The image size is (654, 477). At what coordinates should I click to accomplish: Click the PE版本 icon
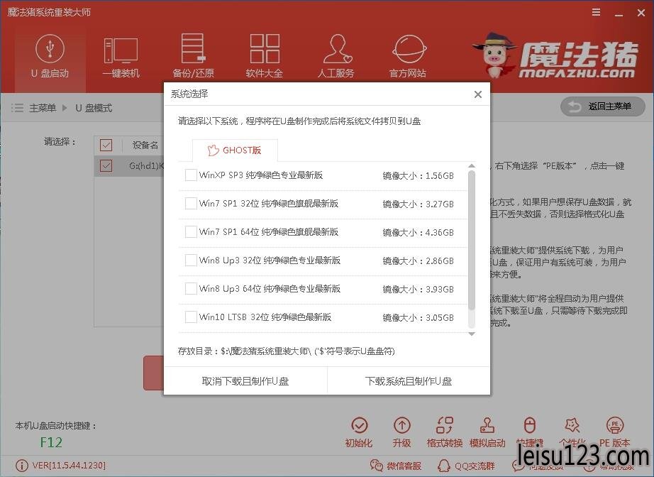(x=615, y=432)
